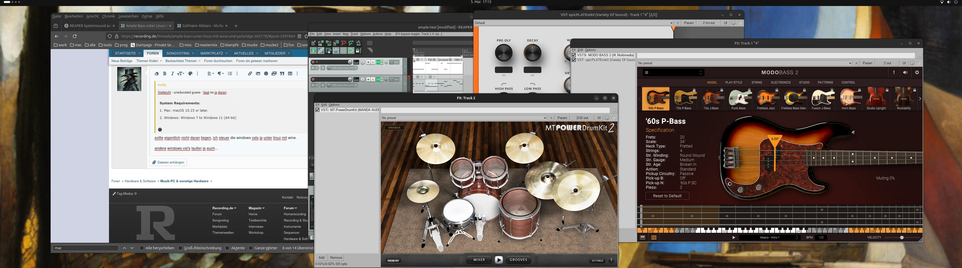
Task: Click the MODO BASS settings gear icon
Action: click(x=917, y=73)
